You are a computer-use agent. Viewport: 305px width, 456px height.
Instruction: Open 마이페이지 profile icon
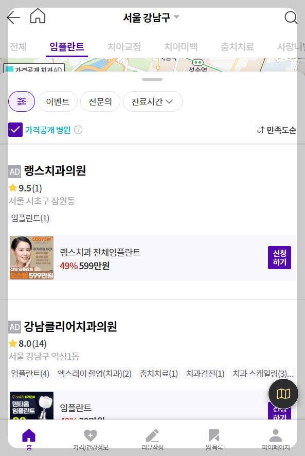[275, 439]
